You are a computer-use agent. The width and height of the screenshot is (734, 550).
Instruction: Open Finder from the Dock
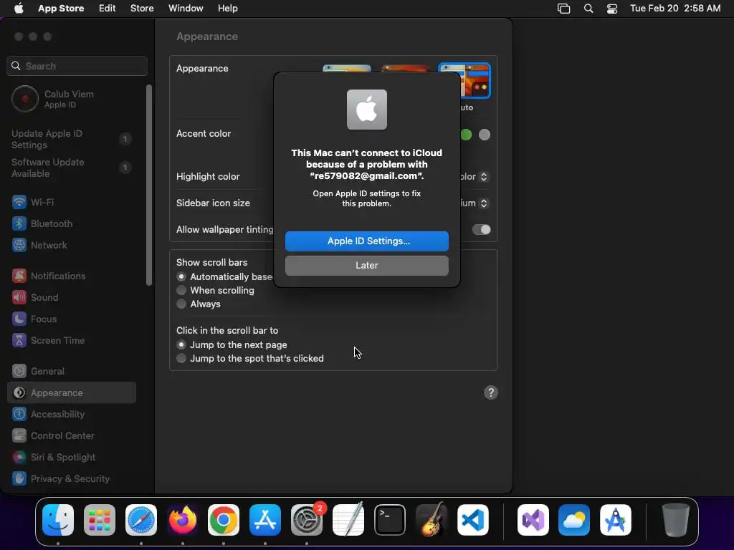pyautogui.click(x=58, y=520)
